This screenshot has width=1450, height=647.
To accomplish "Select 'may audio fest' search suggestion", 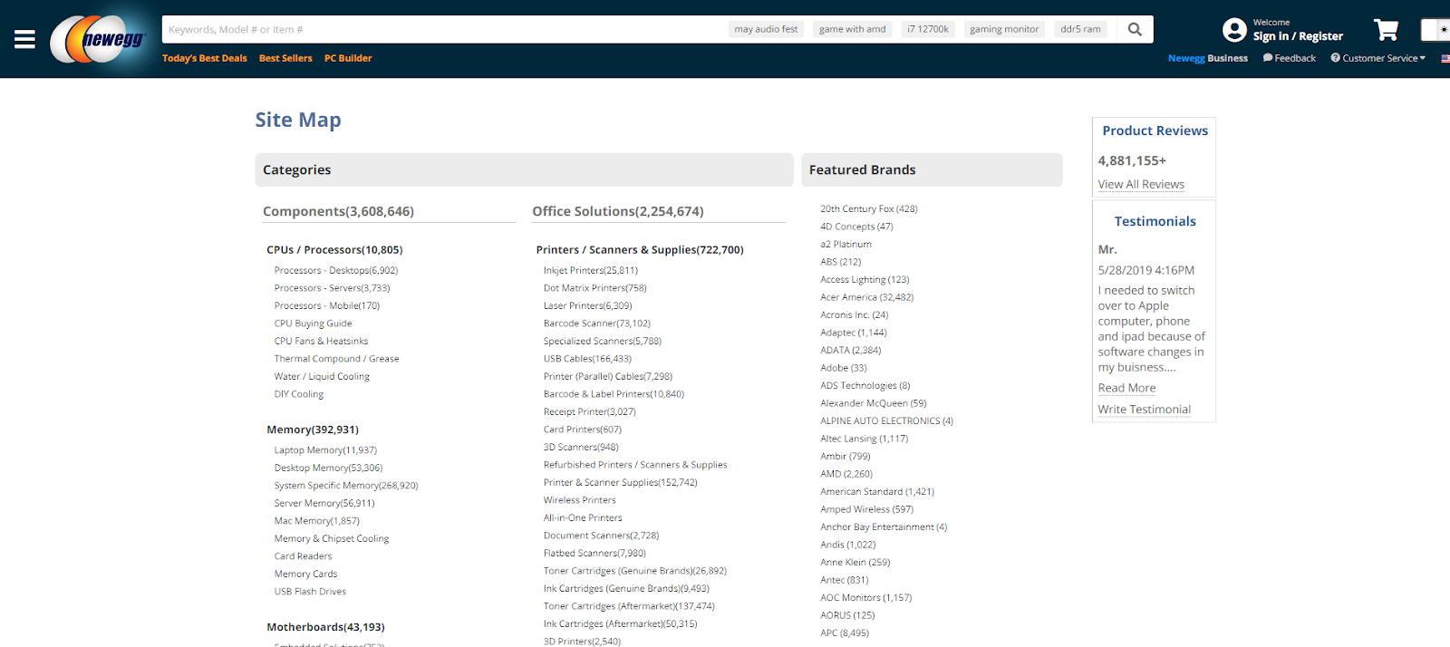I will (x=766, y=29).
